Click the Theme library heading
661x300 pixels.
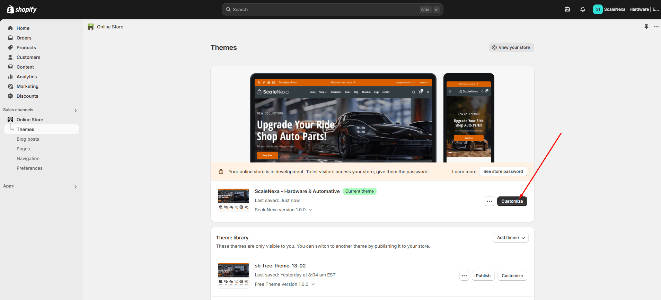tap(232, 238)
